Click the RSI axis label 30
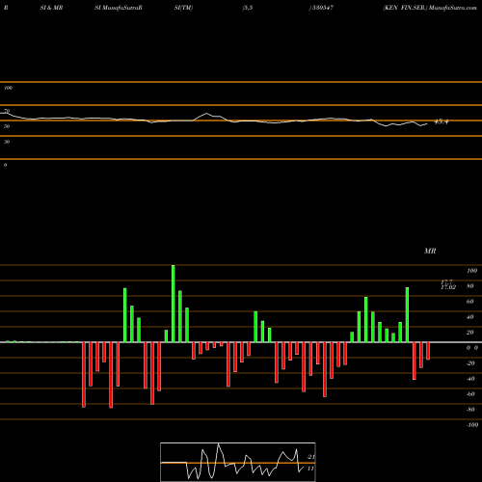482x482 pixels. pyautogui.click(x=7, y=142)
